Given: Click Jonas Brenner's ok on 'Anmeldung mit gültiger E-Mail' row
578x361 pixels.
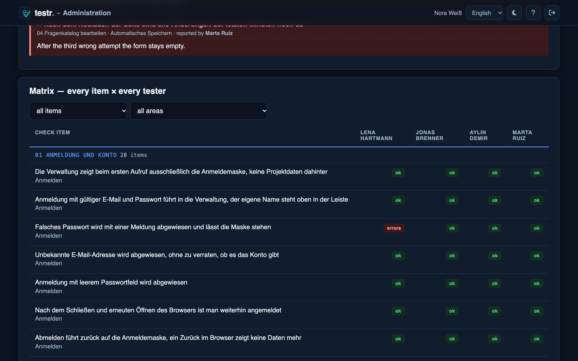Looking at the screenshot, I should point(452,200).
